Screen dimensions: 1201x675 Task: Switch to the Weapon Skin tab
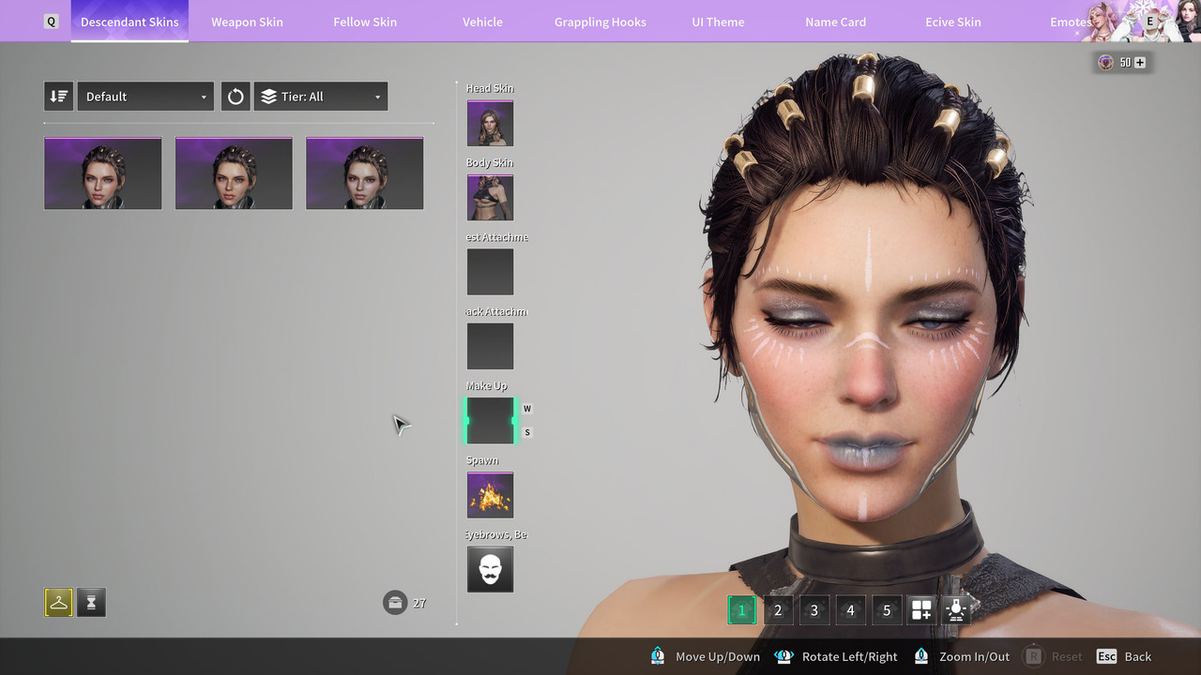click(x=247, y=22)
